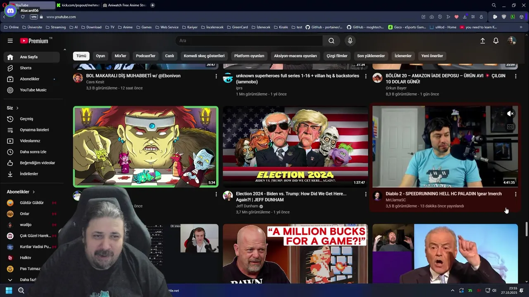The height and width of the screenshot is (297, 529).
Task: Open options for AMAZON İADE DEPOSU video
Action: coord(515,76)
